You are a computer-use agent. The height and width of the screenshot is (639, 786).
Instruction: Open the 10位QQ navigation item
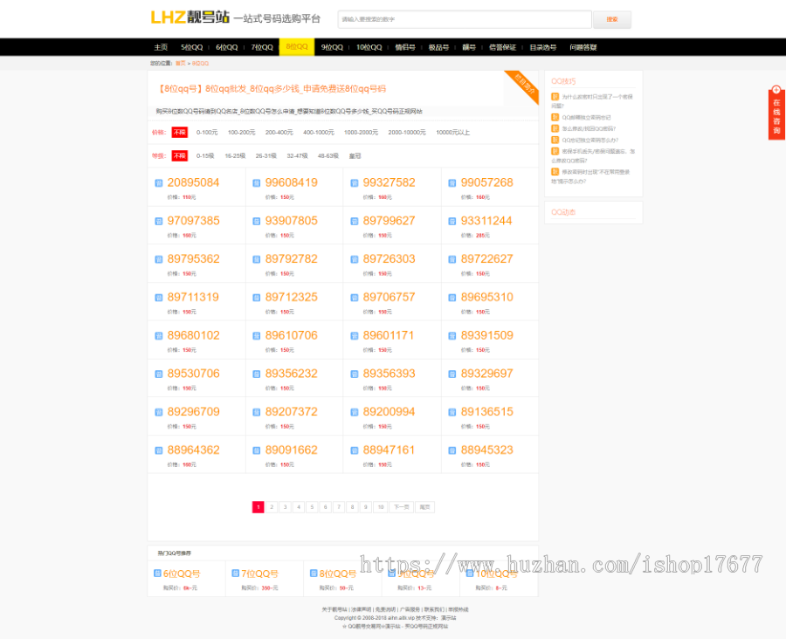pyautogui.click(x=369, y=47)
